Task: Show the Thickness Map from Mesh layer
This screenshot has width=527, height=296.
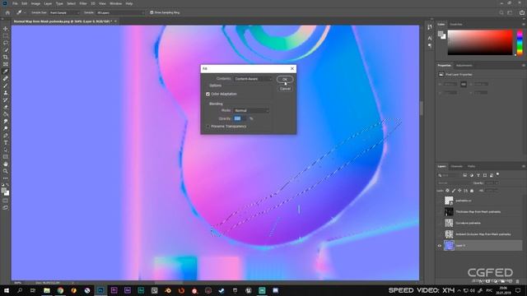Action: click(439, 212)
